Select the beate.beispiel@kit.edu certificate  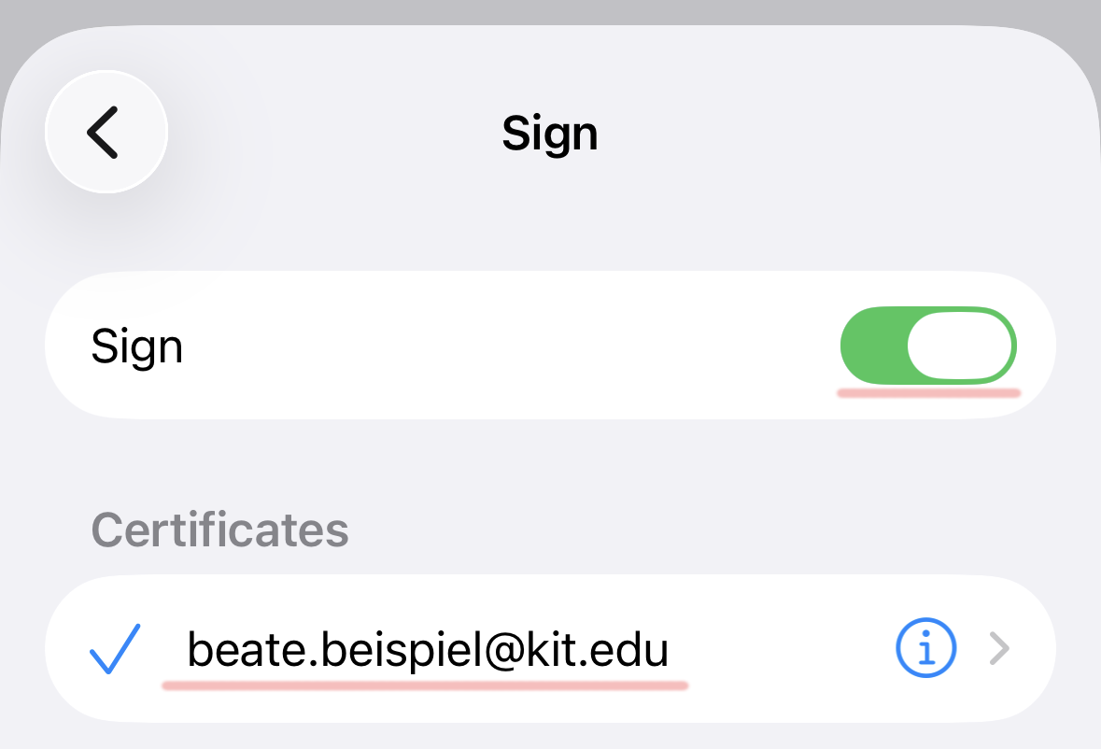[428, 650]
